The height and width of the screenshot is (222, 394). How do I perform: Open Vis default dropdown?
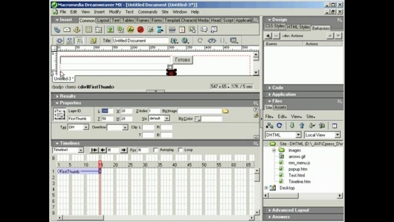coord(167,118)
